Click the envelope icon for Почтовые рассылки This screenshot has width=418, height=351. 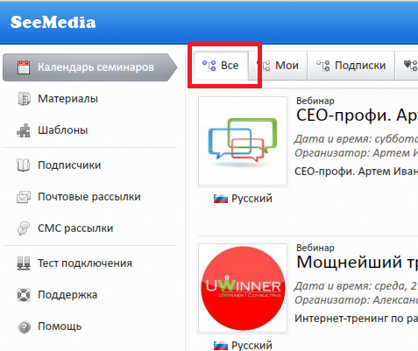(x=24, y=197)
